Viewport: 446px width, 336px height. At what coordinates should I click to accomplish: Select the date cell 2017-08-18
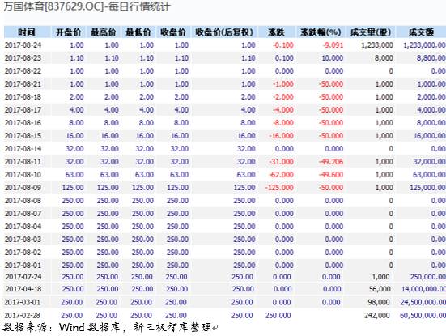23,96
